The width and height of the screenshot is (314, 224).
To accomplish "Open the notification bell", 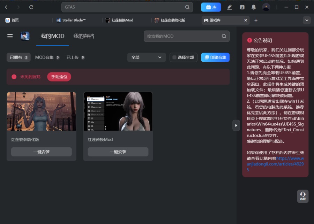I will point(254,7).
